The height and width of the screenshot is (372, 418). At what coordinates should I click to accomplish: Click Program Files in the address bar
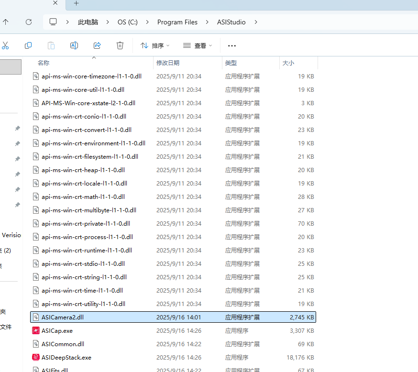(177, 22)
